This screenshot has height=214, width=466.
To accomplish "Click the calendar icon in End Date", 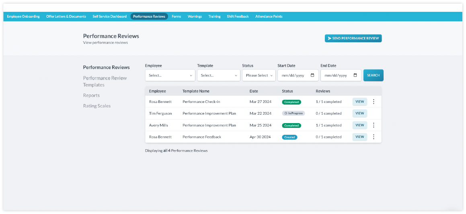I will coord(355,75).
